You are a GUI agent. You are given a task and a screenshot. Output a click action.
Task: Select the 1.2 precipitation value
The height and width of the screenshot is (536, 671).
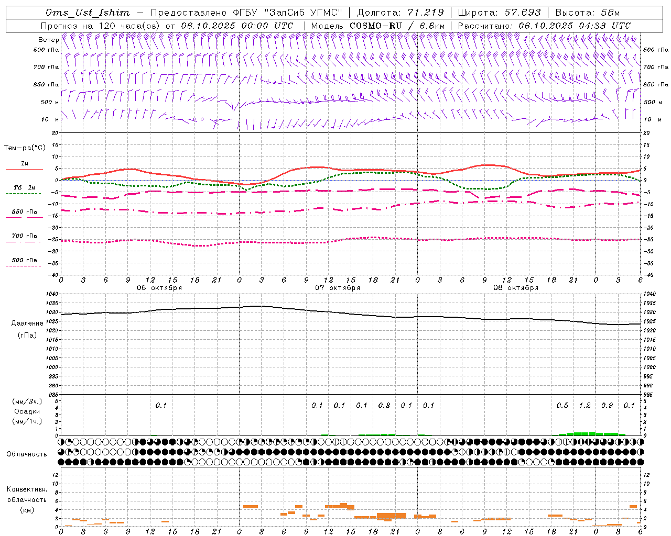[585, 405]
